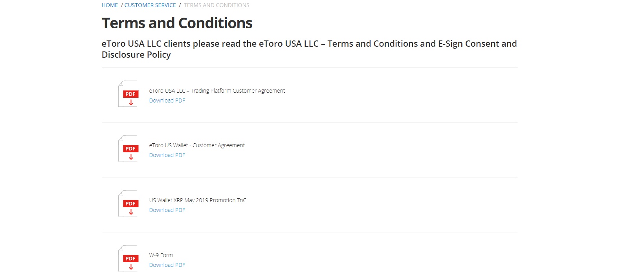Select the eToro US Wallet - Customer Agreement title

196,145
